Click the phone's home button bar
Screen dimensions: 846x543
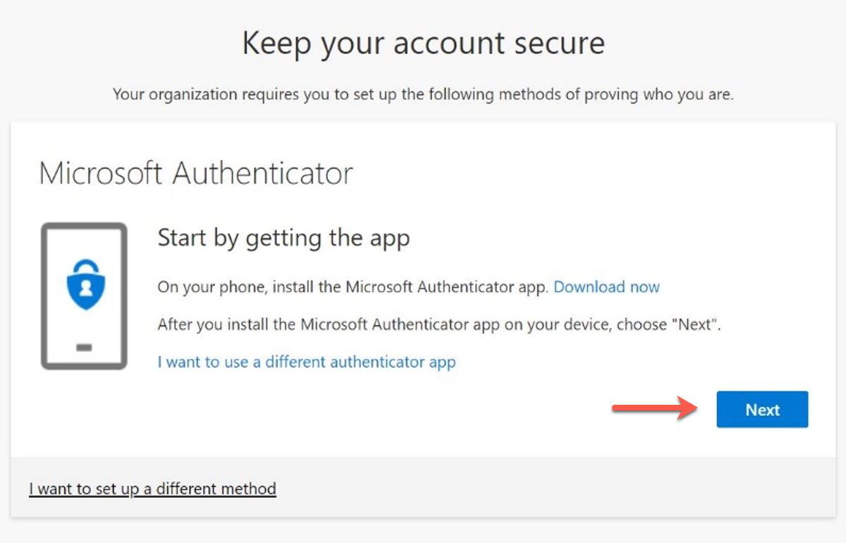click(84, 348)
